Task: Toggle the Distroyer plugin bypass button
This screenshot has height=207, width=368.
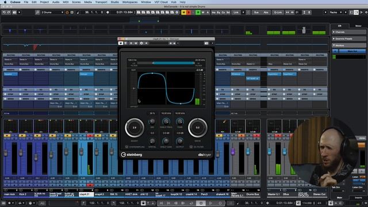Action: click(121, 43)
